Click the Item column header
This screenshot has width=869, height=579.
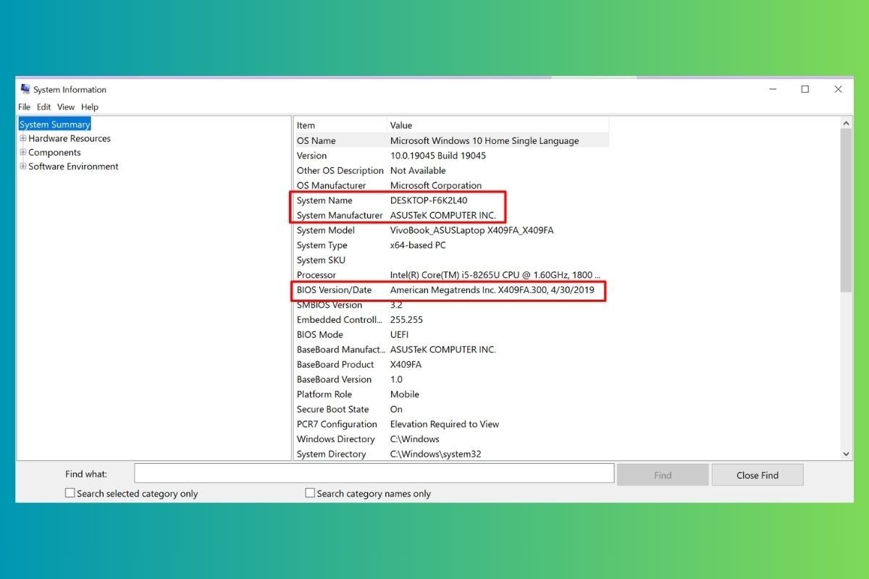tap(339, 124)
